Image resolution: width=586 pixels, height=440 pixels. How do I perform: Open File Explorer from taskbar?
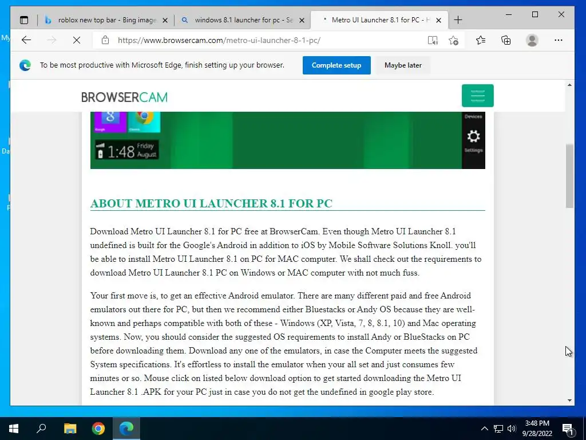(70, 429)
